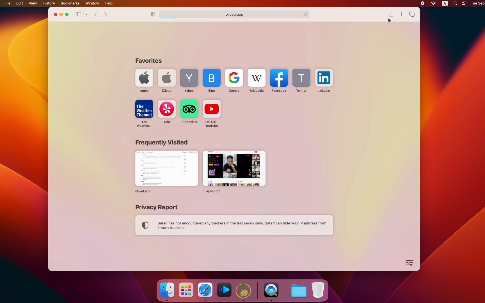485x303 pixels.
Task: Add a new tab
Action: coord(401,14)
